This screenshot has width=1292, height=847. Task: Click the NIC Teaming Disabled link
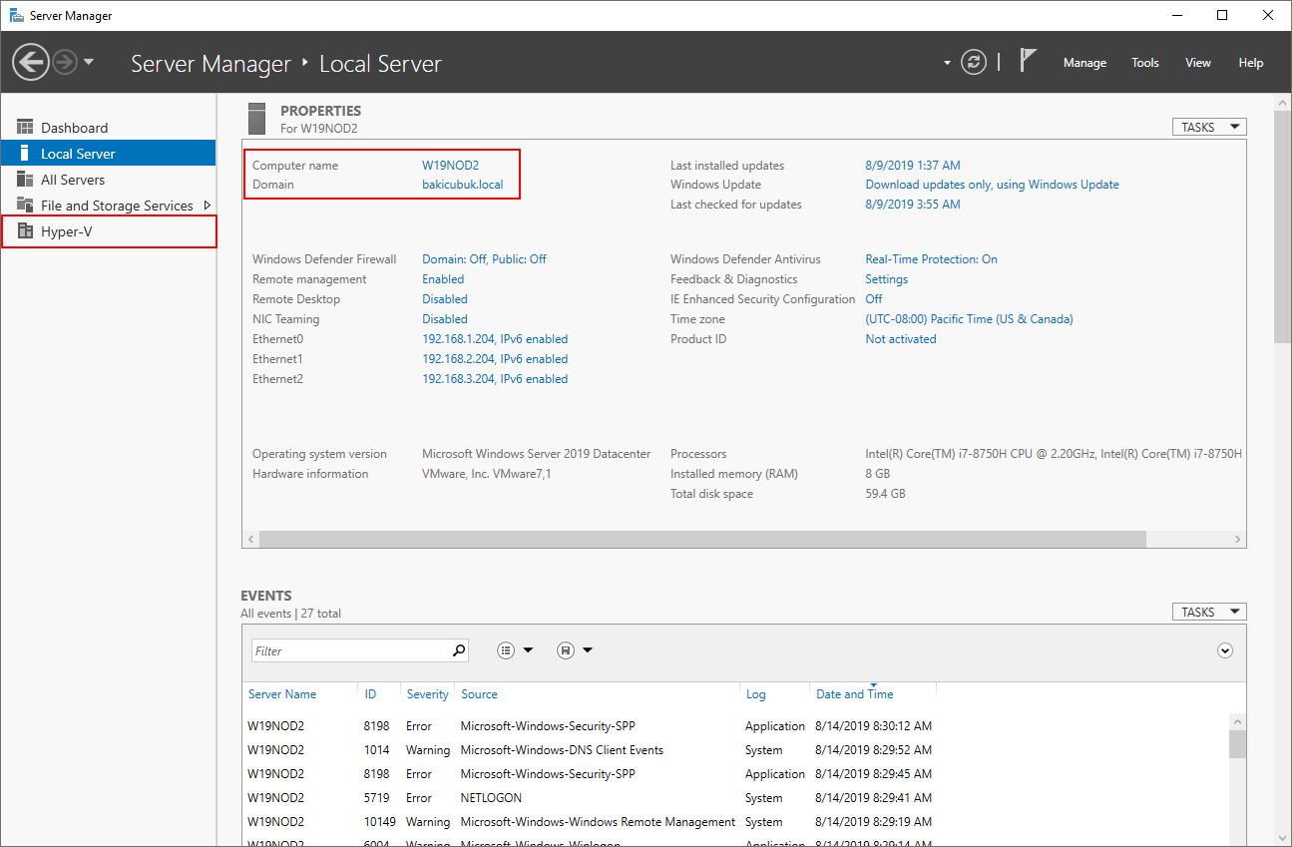point(445,319)
